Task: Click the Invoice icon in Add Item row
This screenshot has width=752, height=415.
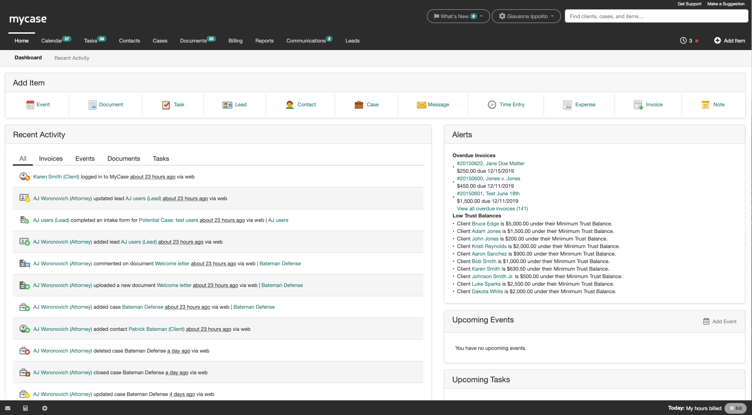Action: tap(638, 105)
